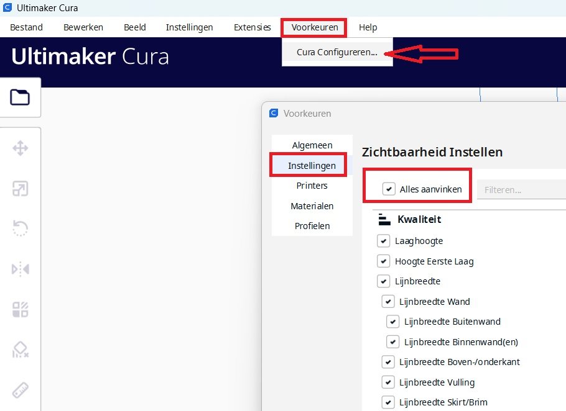566x411 pixels.
Task: Select the Per Model Settings icon
Action: [20, 309]
